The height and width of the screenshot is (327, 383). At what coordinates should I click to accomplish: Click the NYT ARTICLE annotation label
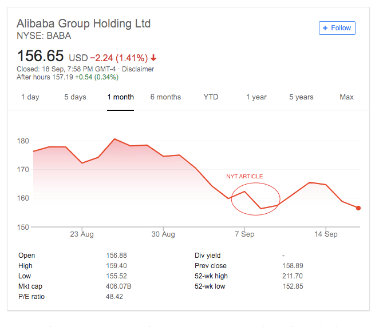[244, 176]
